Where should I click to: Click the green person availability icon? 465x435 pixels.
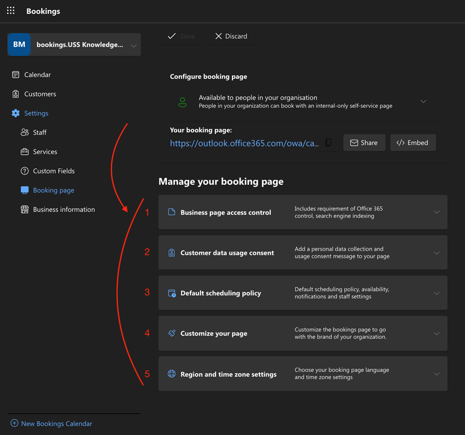point(182,102)
